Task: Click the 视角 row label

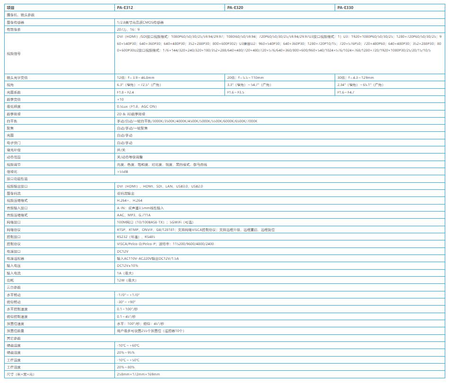Action: (10, 85)
